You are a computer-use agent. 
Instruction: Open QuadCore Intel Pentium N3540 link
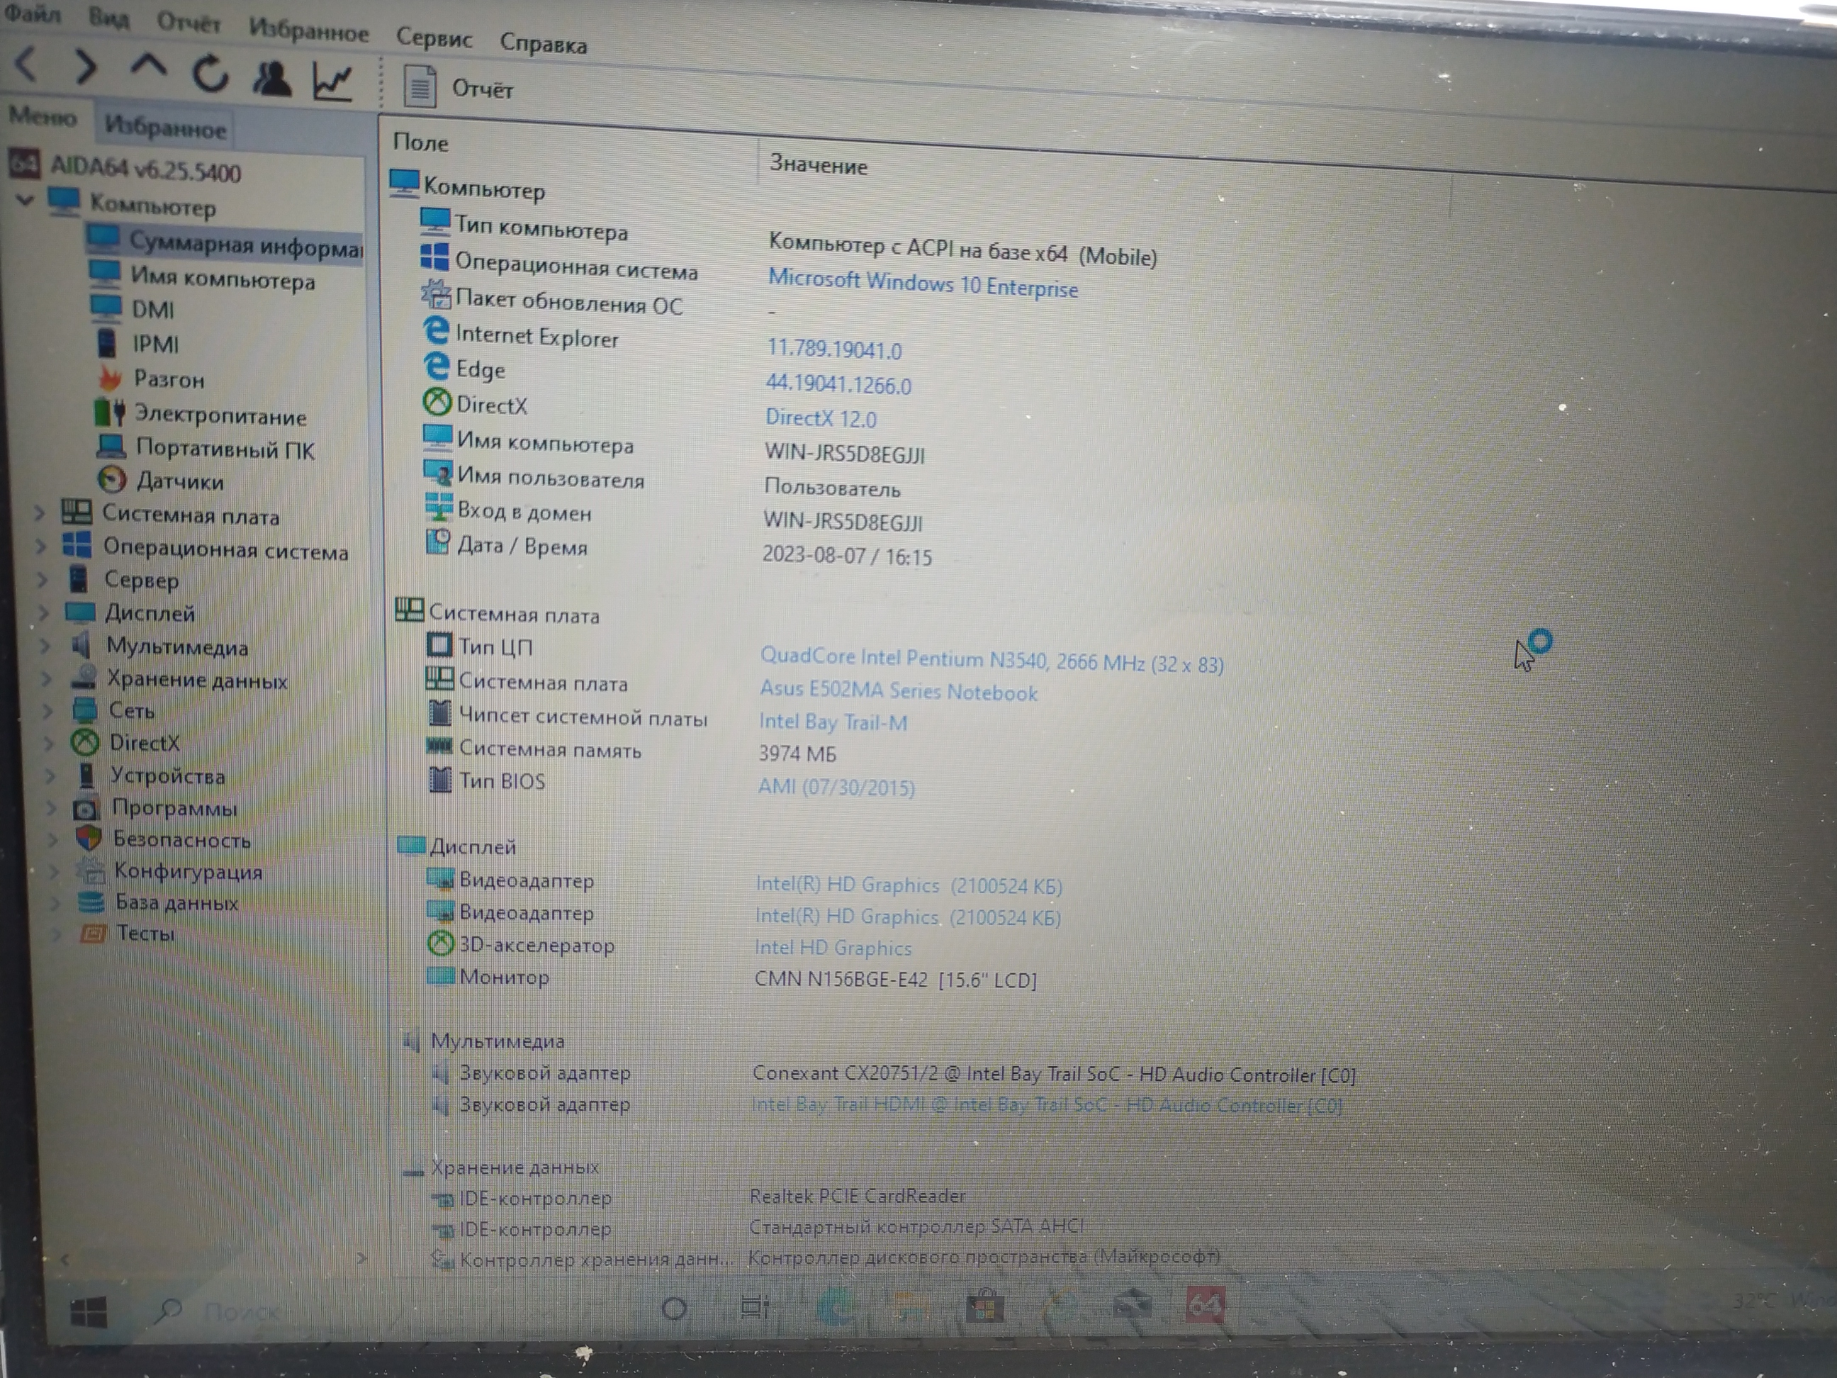tap(991, 661)
